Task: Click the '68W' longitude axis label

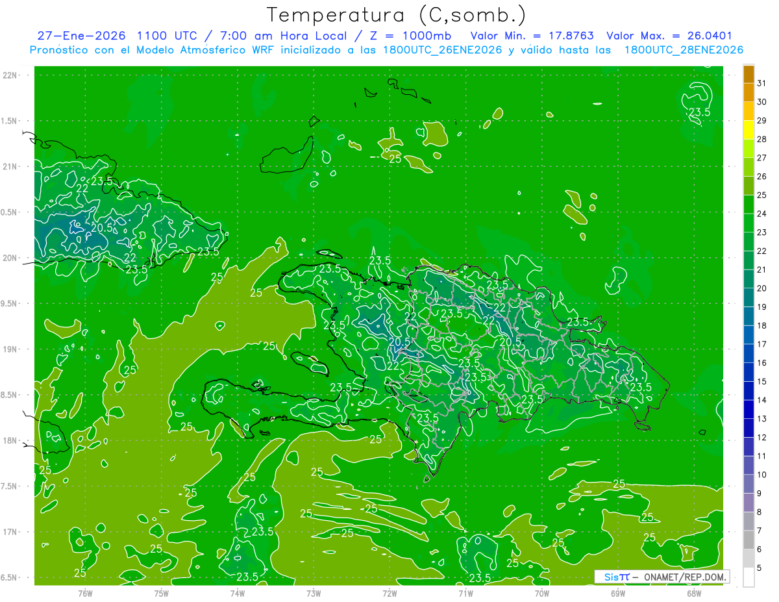Action: click(694, 593)
